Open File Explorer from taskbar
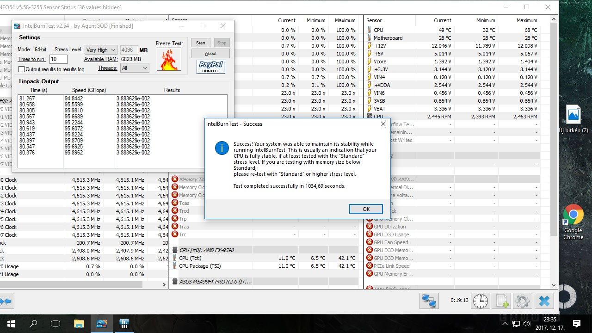This screenshot has height=333, width=592. 79,324
